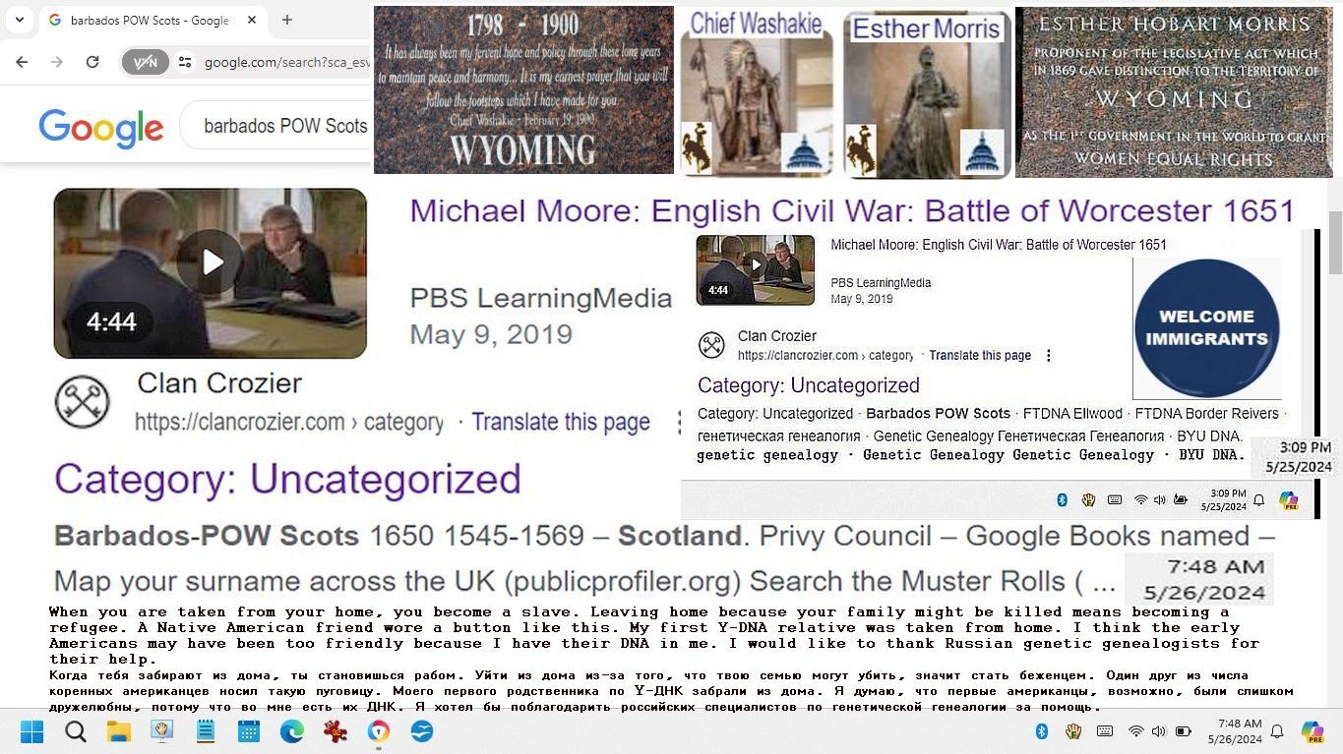Click the battery icon in the bottom tray

(x=1183, y=731)
